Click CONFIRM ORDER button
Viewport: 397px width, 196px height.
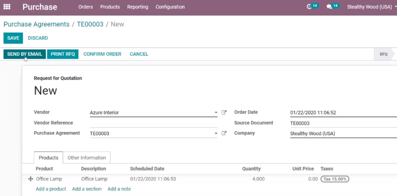pos(102,54)
